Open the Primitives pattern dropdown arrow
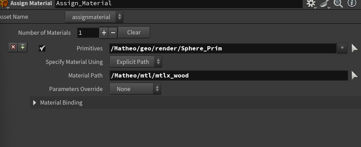 (342, 48)
